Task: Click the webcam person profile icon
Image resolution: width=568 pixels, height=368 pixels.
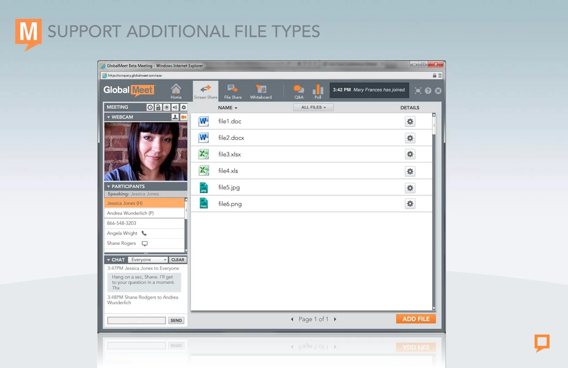Action: click(175, 117)
